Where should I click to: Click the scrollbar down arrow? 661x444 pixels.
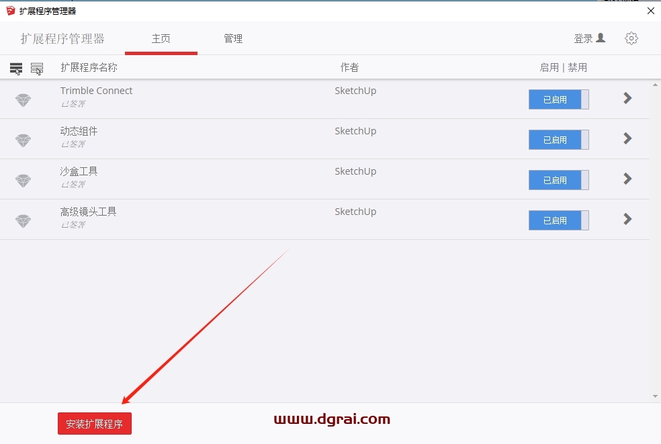(655, 396)
